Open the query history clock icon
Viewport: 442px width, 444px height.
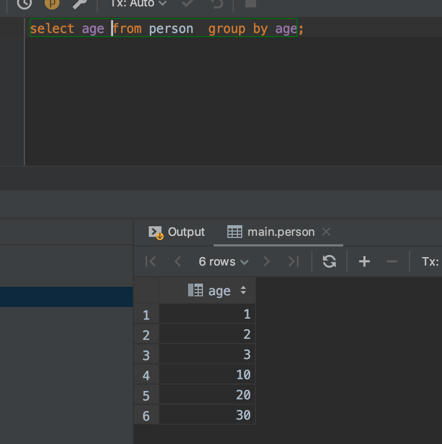point(24,3)
